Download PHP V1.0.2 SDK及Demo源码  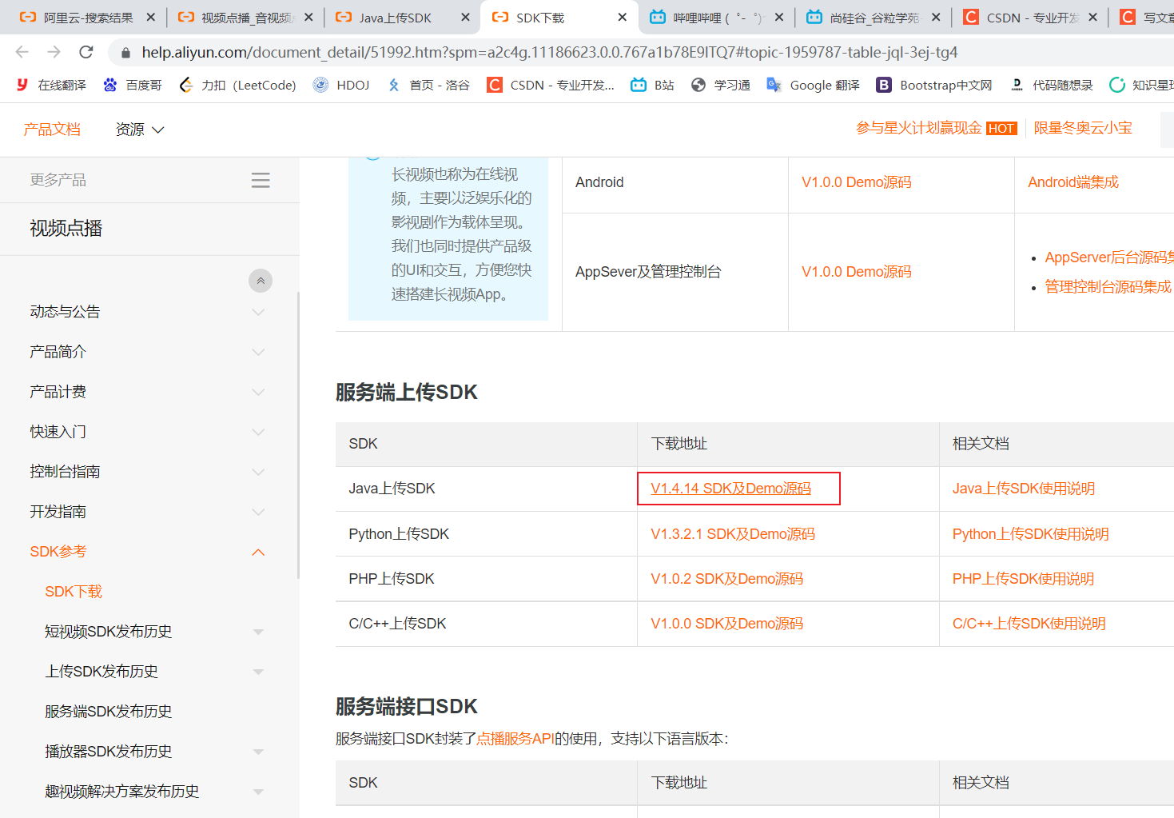coord(726,579)
